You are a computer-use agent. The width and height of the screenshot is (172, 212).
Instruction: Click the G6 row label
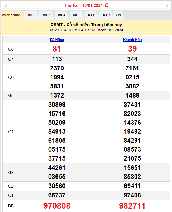tap(11, 77)
